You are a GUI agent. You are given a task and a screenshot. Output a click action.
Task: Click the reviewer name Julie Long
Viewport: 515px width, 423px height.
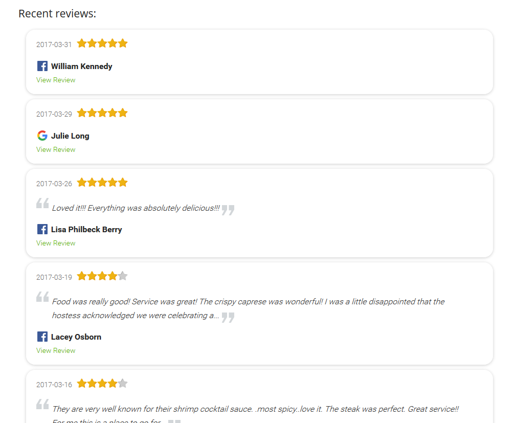coord(70,136)
